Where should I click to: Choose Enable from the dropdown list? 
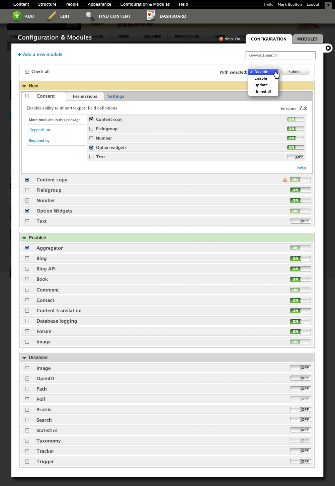(x=263, y=78)
